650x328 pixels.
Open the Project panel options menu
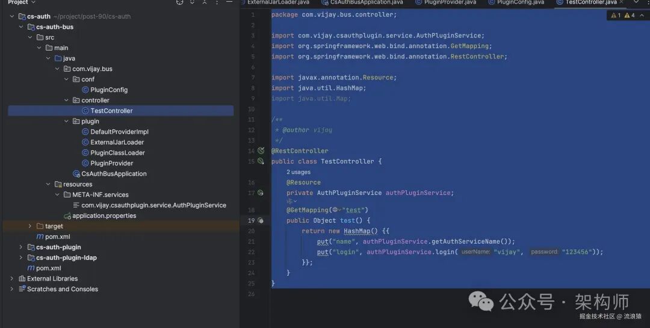pyautogui.click(x=217, y=2)
